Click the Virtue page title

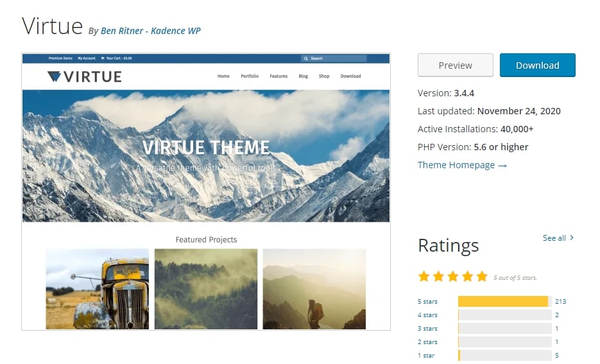point(52,26)
